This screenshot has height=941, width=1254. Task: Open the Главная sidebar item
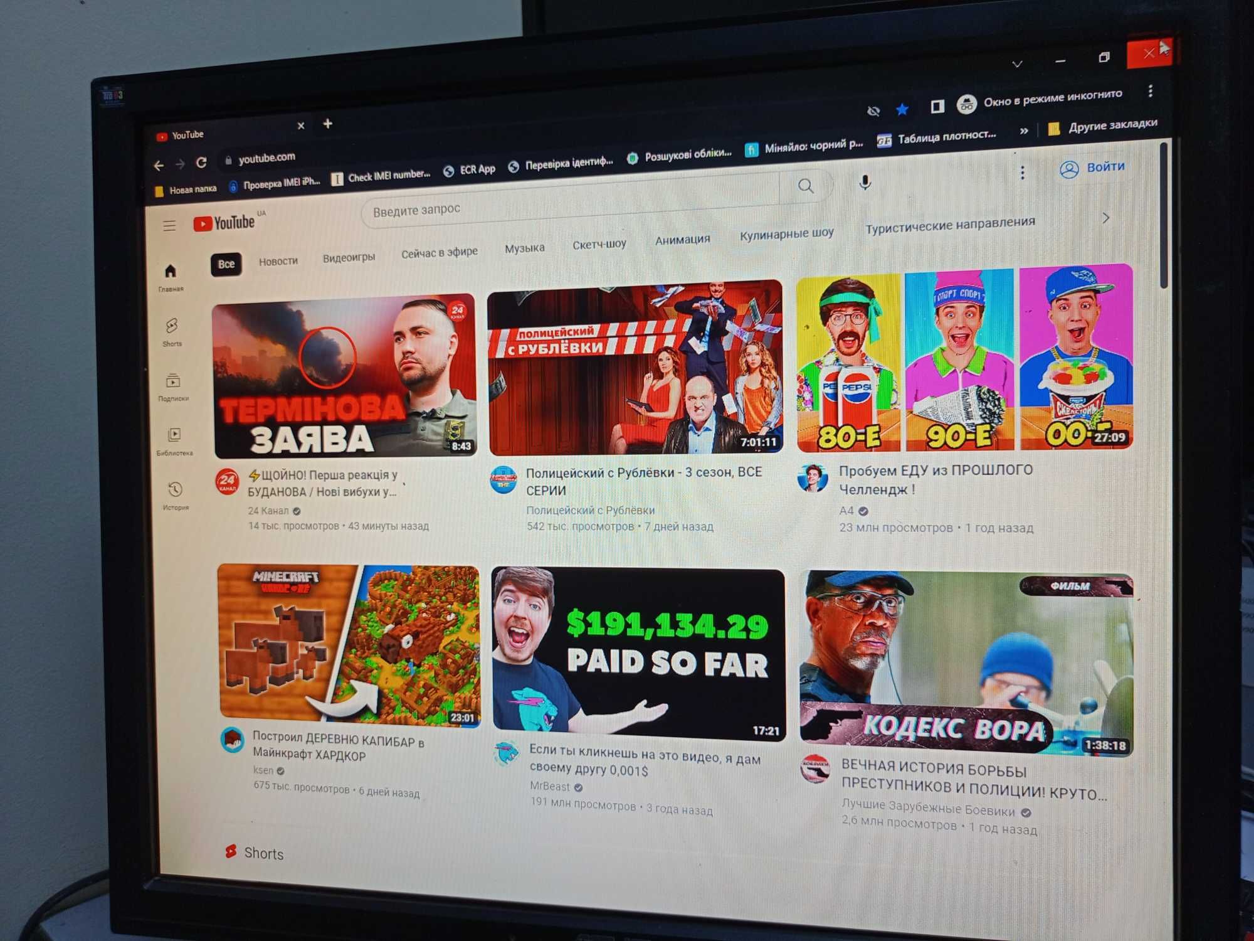[171, 277]
